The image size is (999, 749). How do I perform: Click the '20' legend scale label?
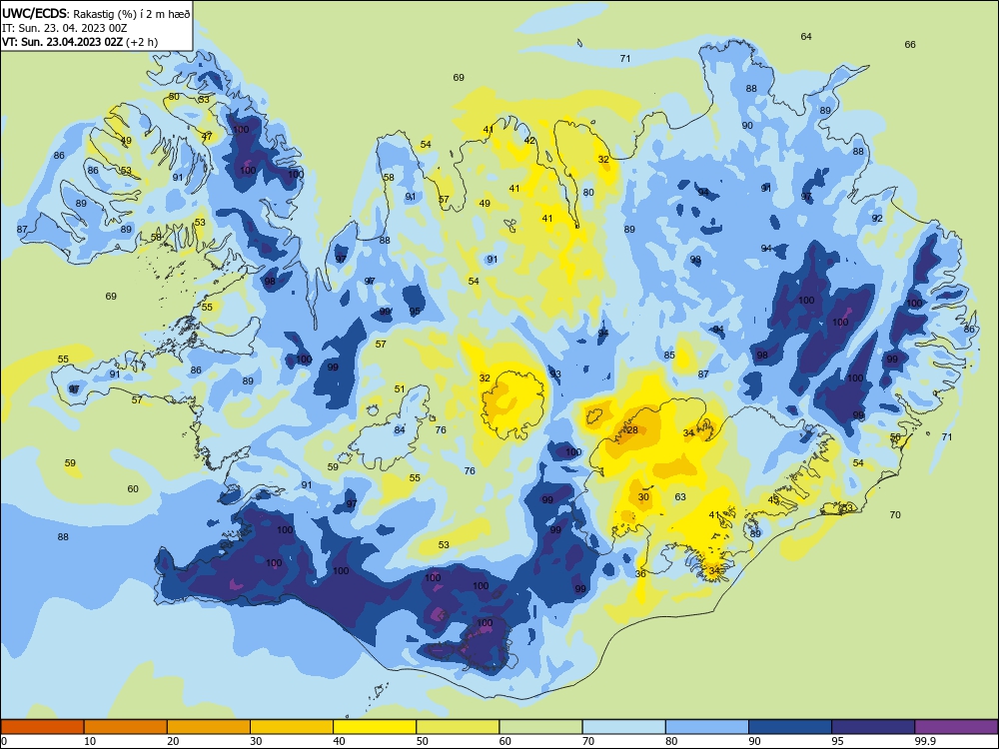(x=173, y=741)
